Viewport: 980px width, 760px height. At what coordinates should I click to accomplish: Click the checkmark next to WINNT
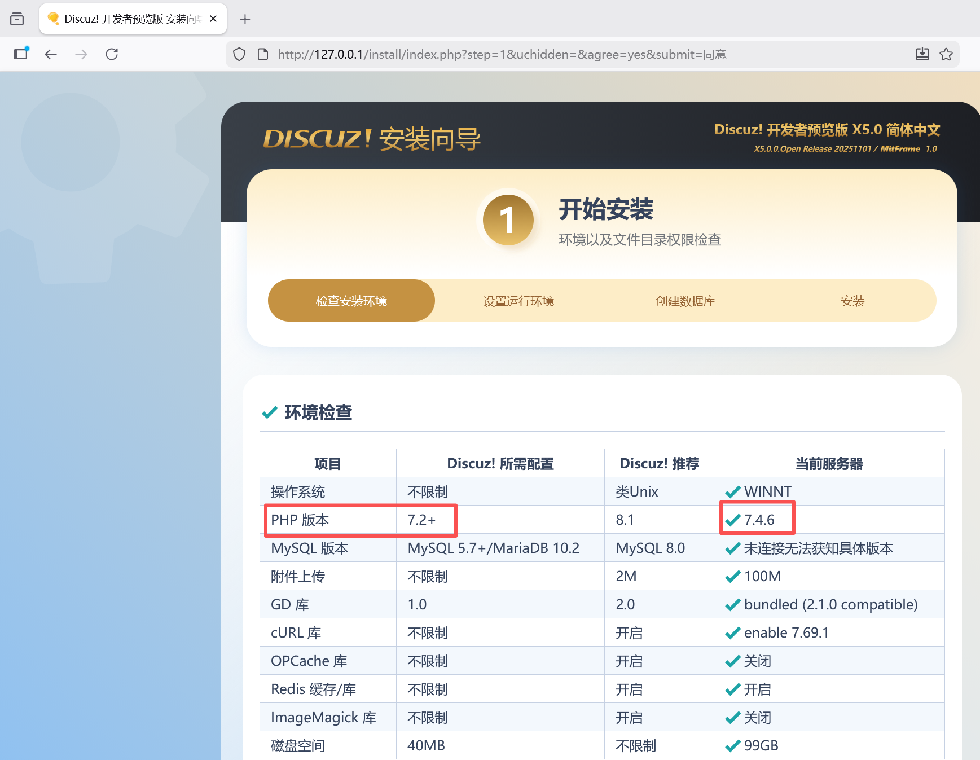coord(733,491)
